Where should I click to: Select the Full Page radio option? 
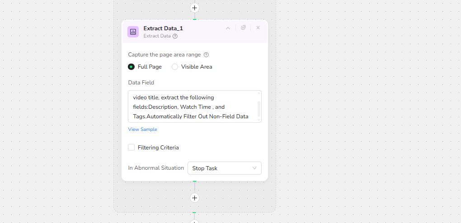(x=131, y=67)
